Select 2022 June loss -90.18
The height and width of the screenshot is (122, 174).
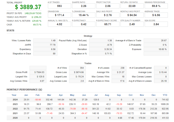84,109
